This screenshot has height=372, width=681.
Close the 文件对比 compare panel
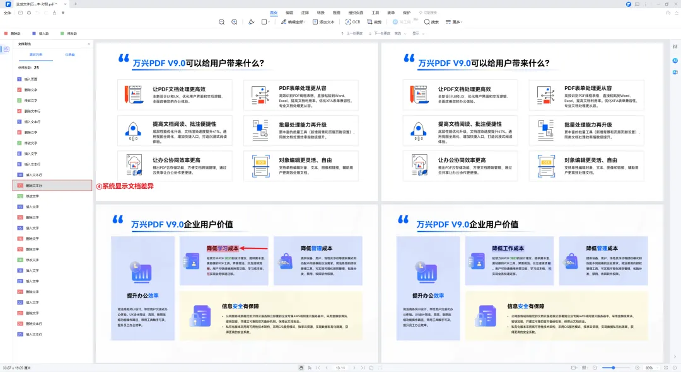89,44
